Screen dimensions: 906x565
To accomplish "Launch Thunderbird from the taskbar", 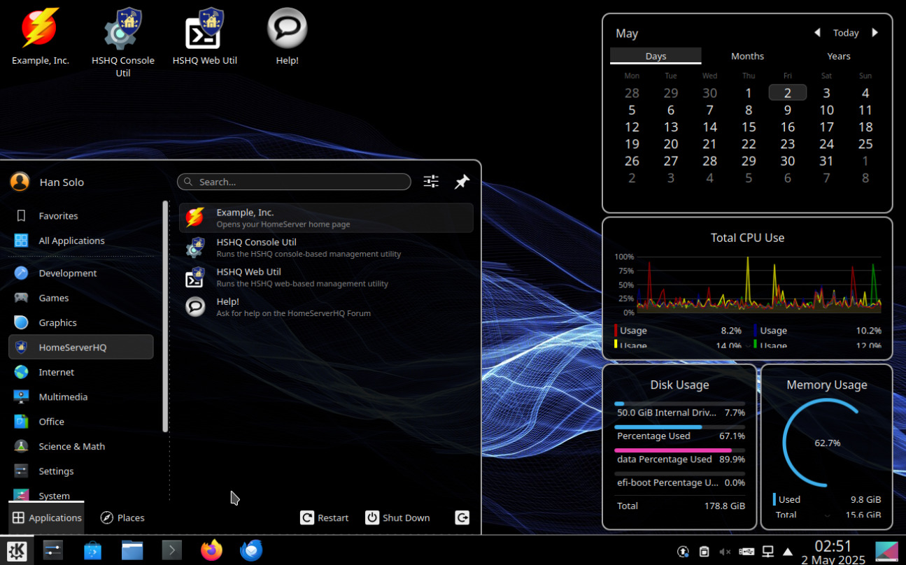I will click(x=251, y=550).
